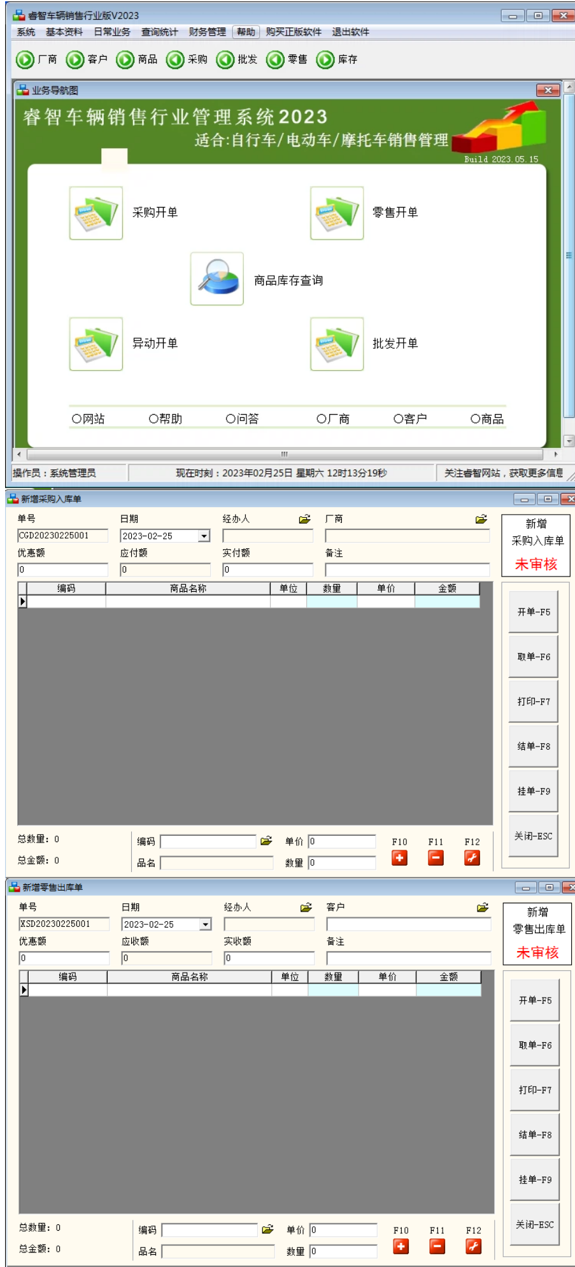Open the 客户 toolbar icon
This screenshot has width=575, height=1267.
pos(75,60)
